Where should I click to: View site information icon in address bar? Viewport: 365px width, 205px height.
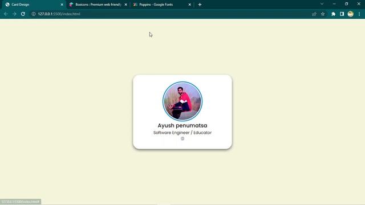(34, 14)
